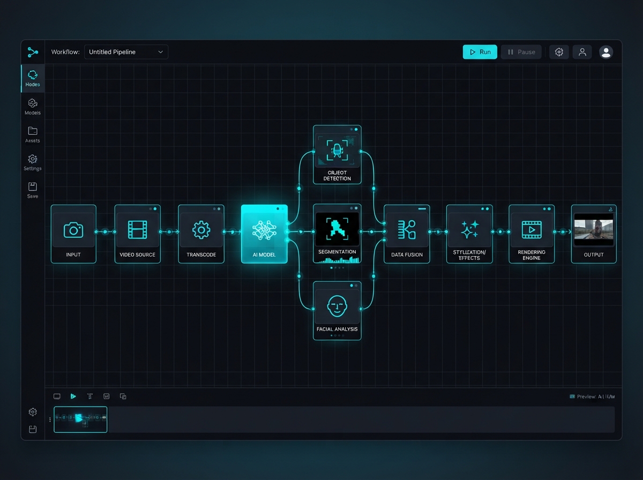
Task: Open the timeline clip's three-dot menu
Action: 50,420
